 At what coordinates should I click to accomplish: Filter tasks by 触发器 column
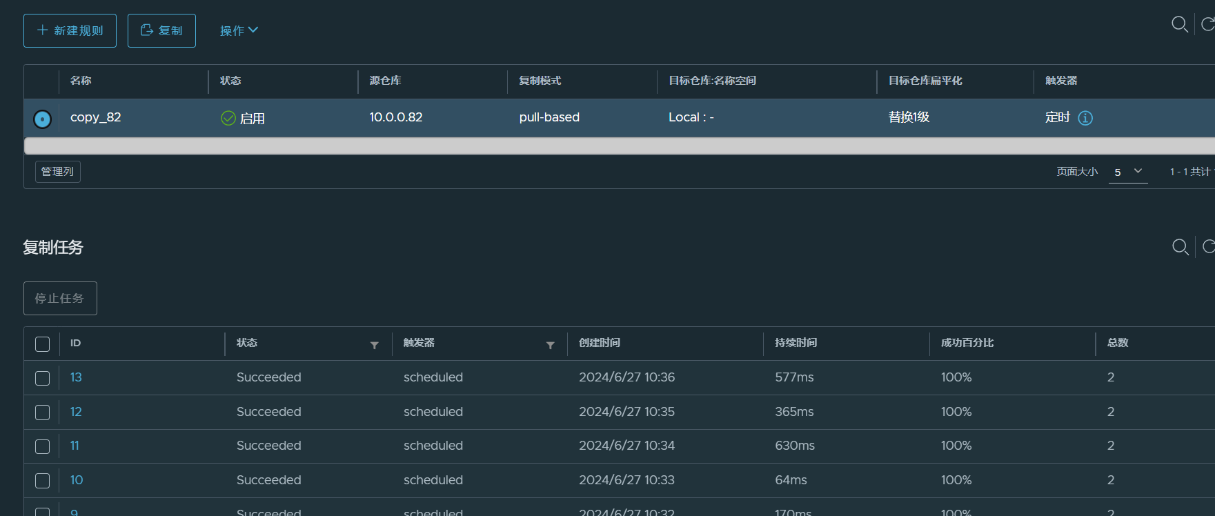[x=551, y=345]
